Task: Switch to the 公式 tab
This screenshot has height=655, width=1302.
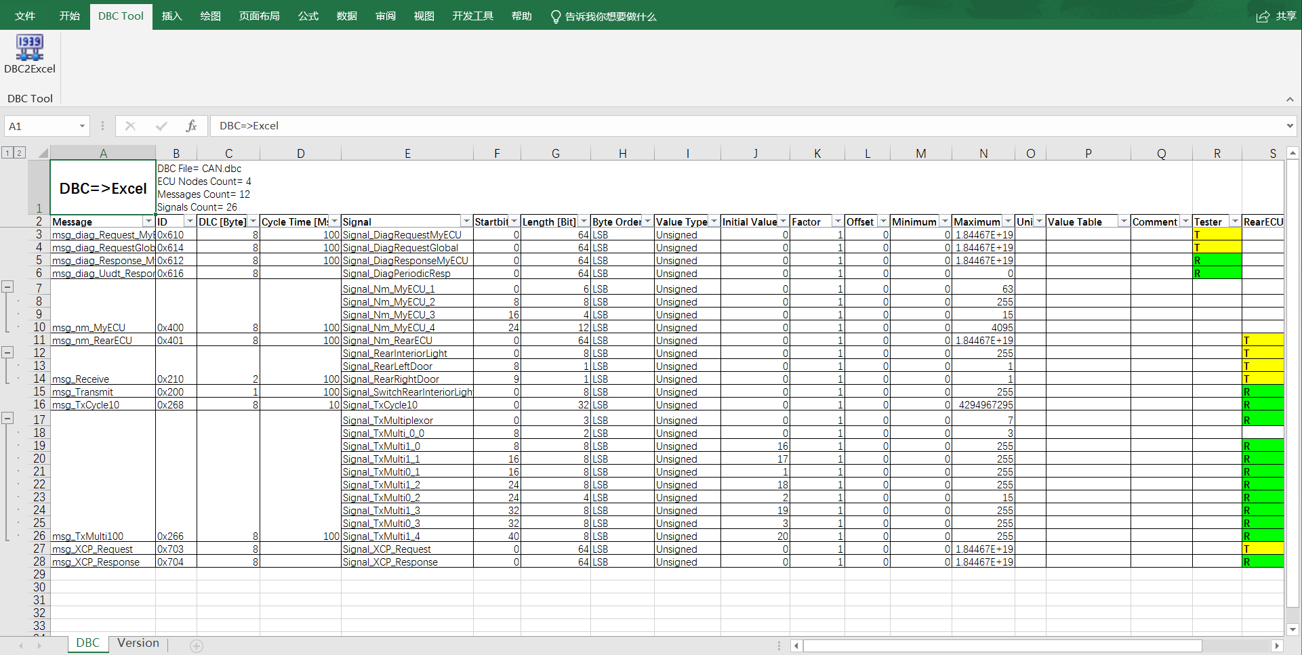Action: [x=308, y=16]
